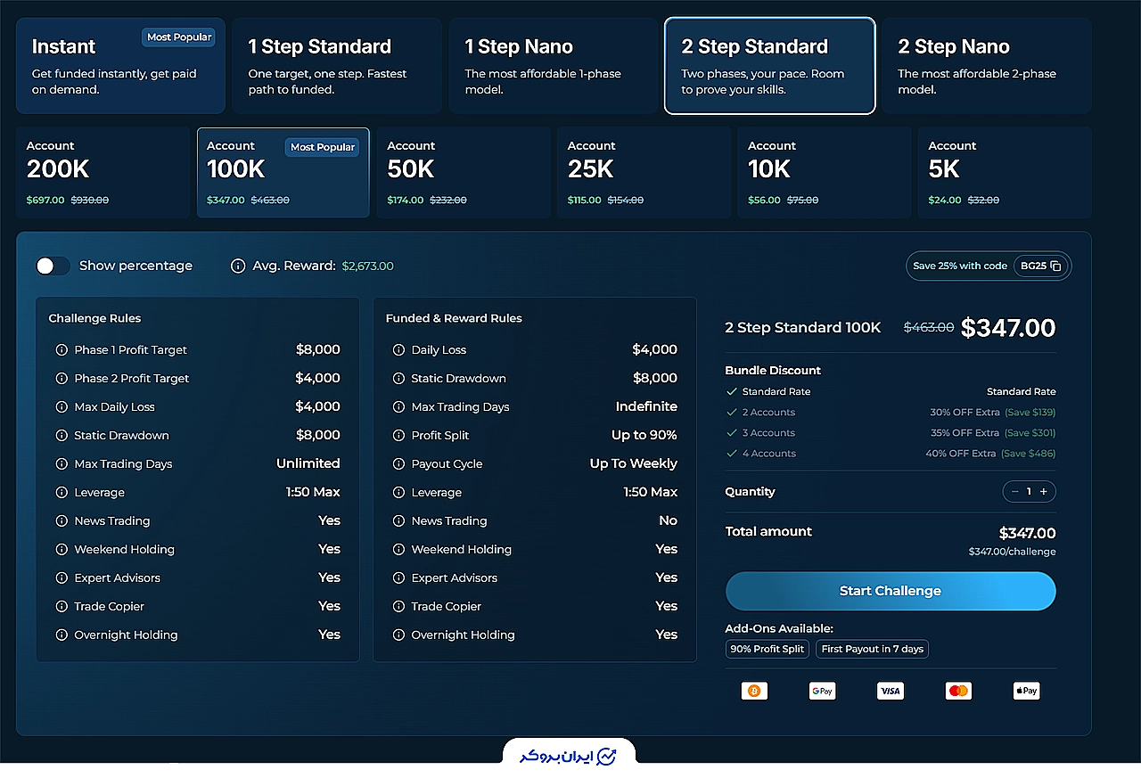Screen dimensions: 1141x778
Task: Click info icon for Trade Copier in Challenge Rules
Action: pos(62,607)
